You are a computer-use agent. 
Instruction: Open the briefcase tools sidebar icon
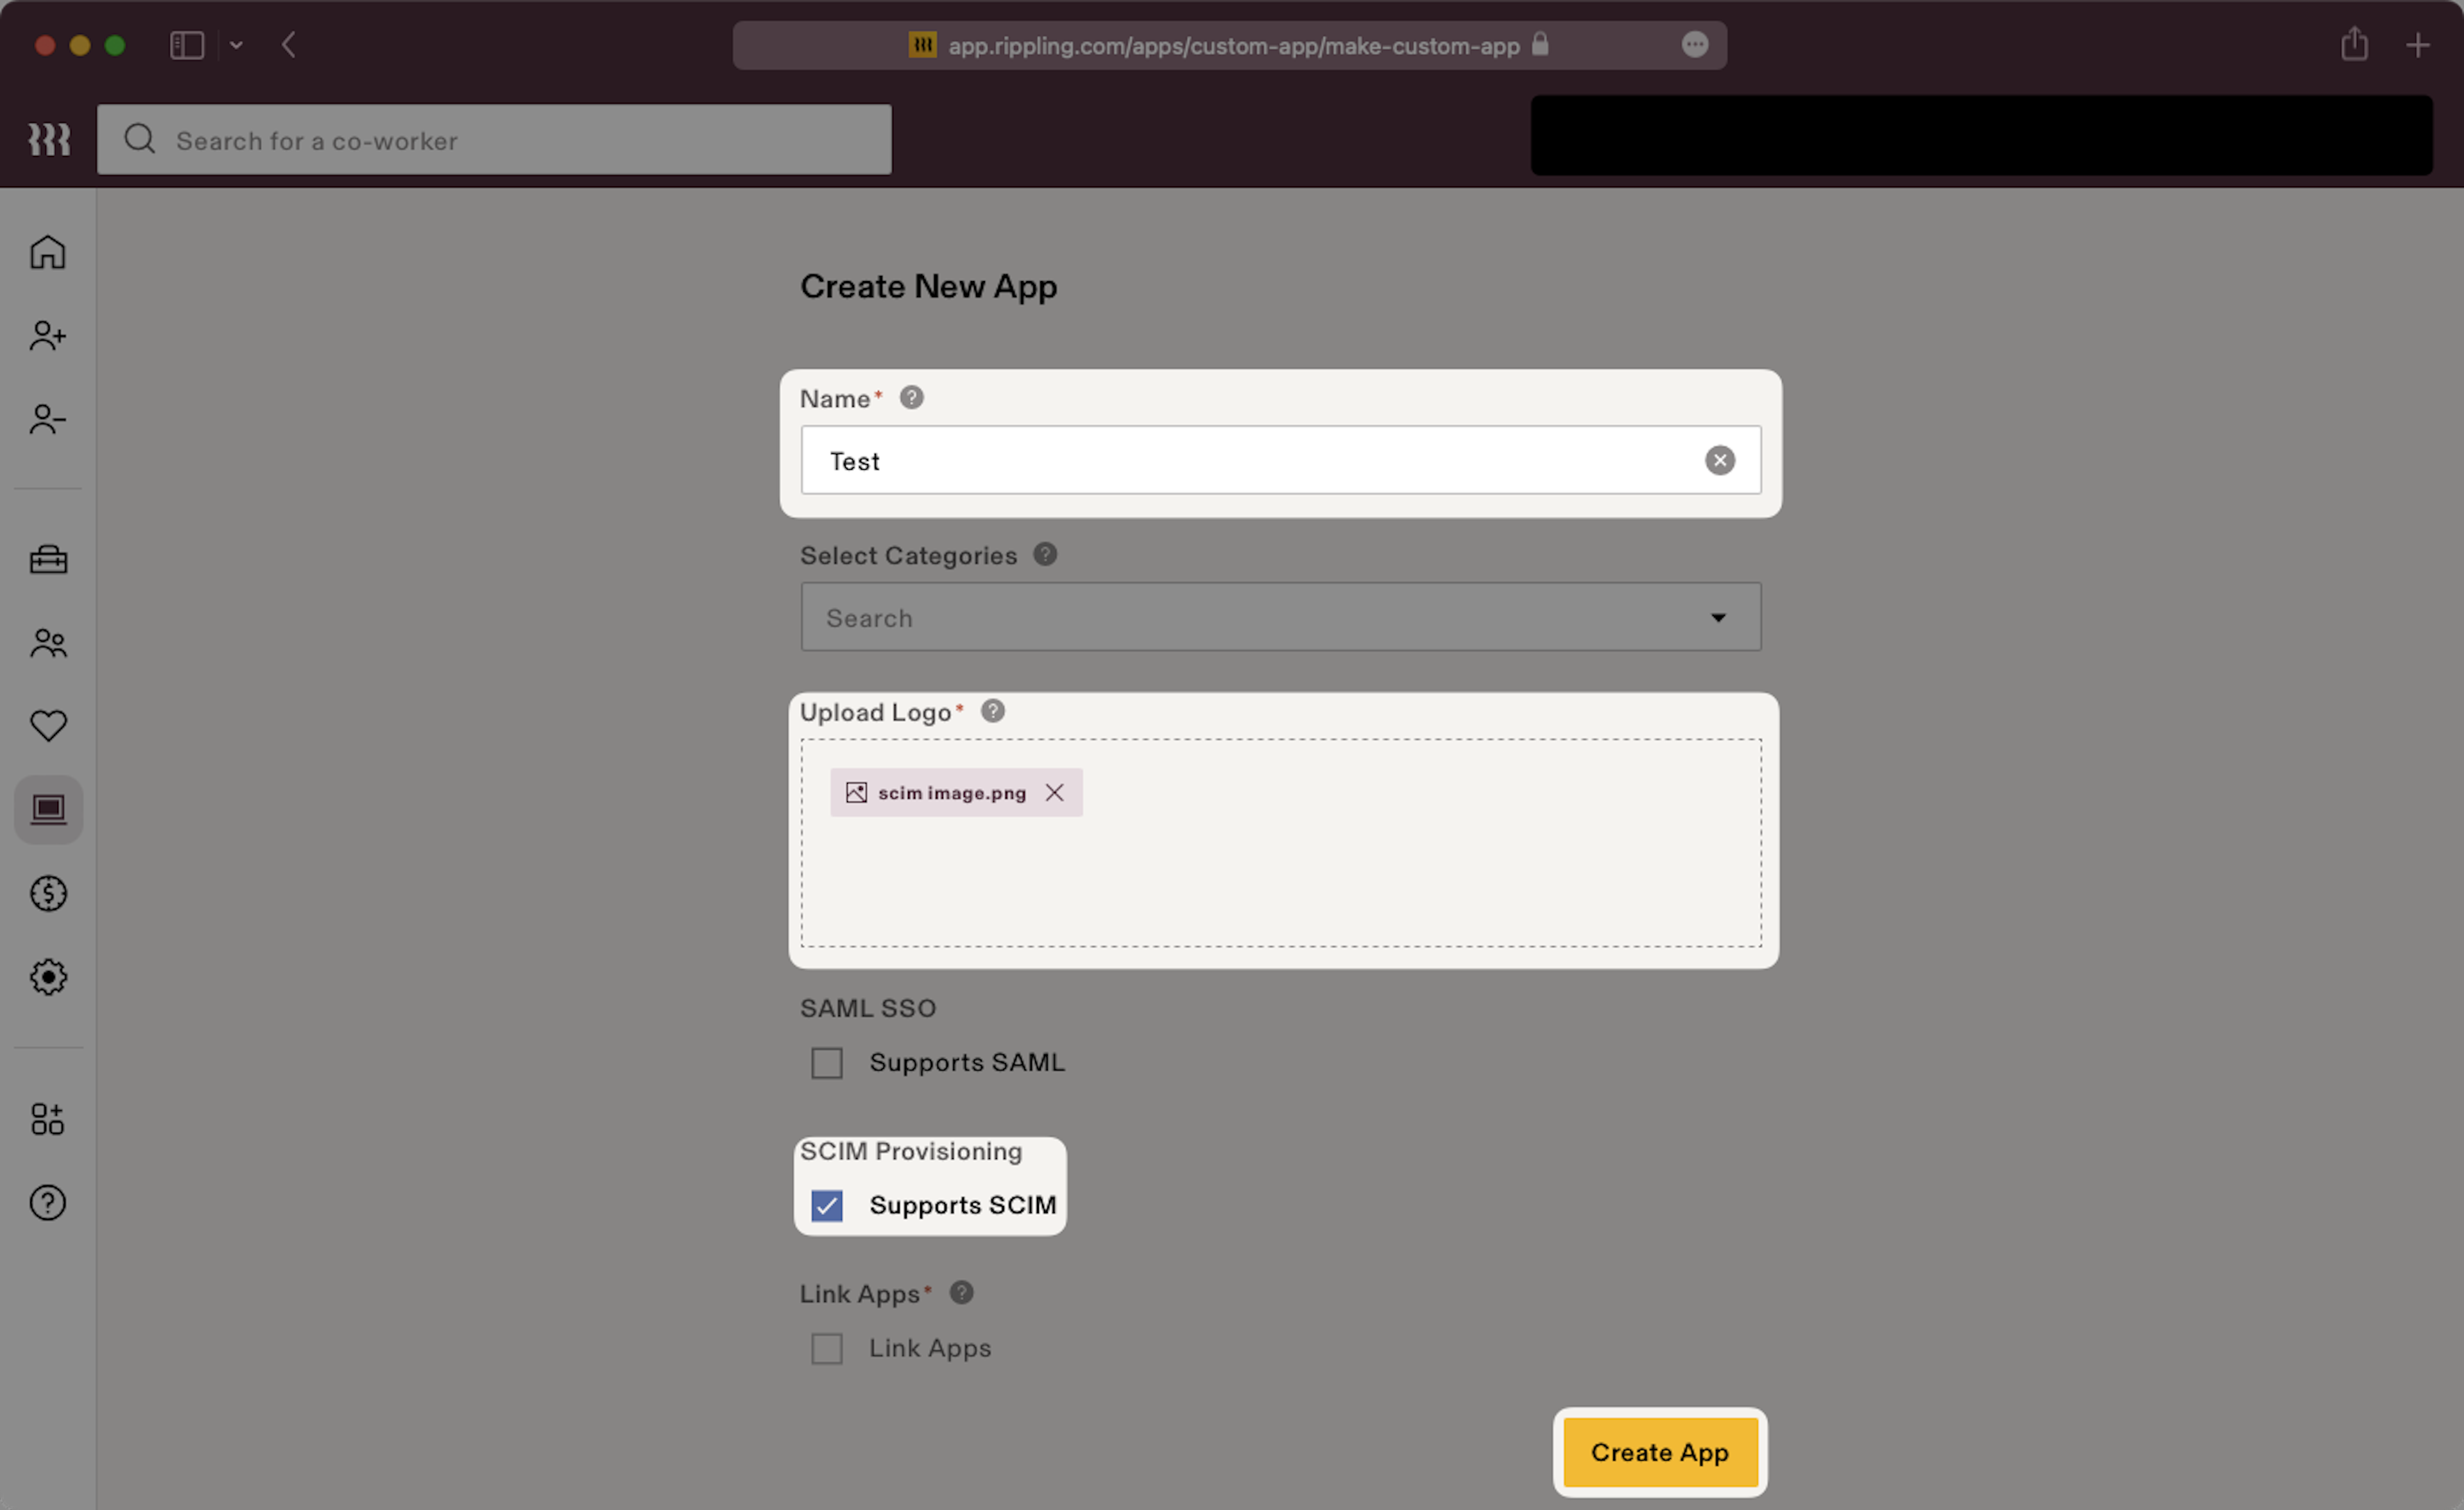coord(47,559)
